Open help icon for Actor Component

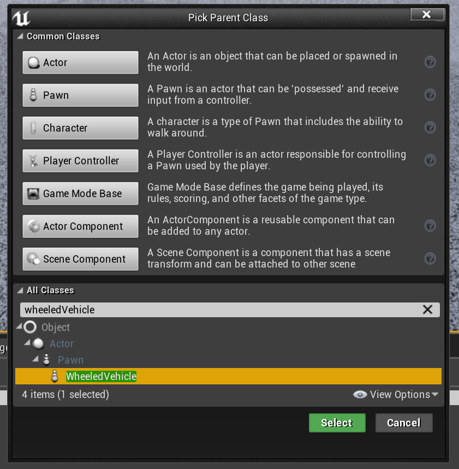tap(430, 226)
